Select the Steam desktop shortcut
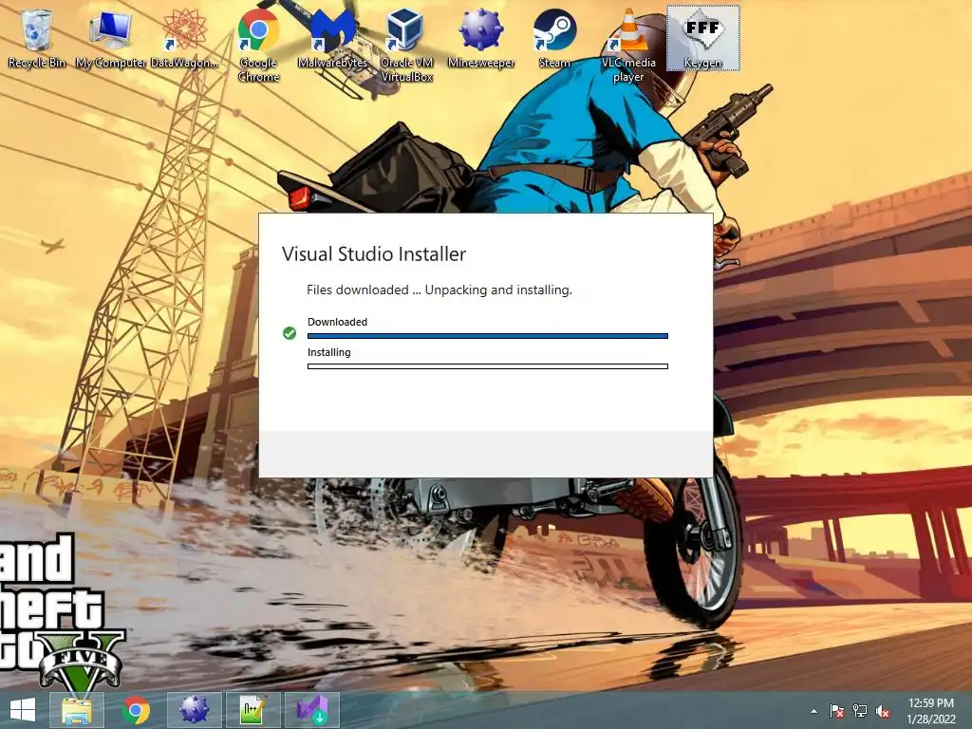972x729 pixels. pos(554,38)
